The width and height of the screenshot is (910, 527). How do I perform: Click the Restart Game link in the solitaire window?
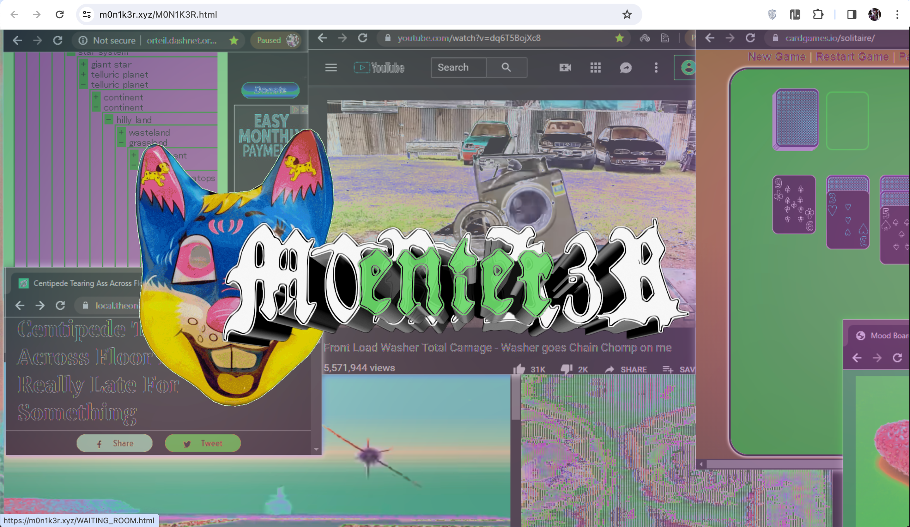[x=852, y=57]
